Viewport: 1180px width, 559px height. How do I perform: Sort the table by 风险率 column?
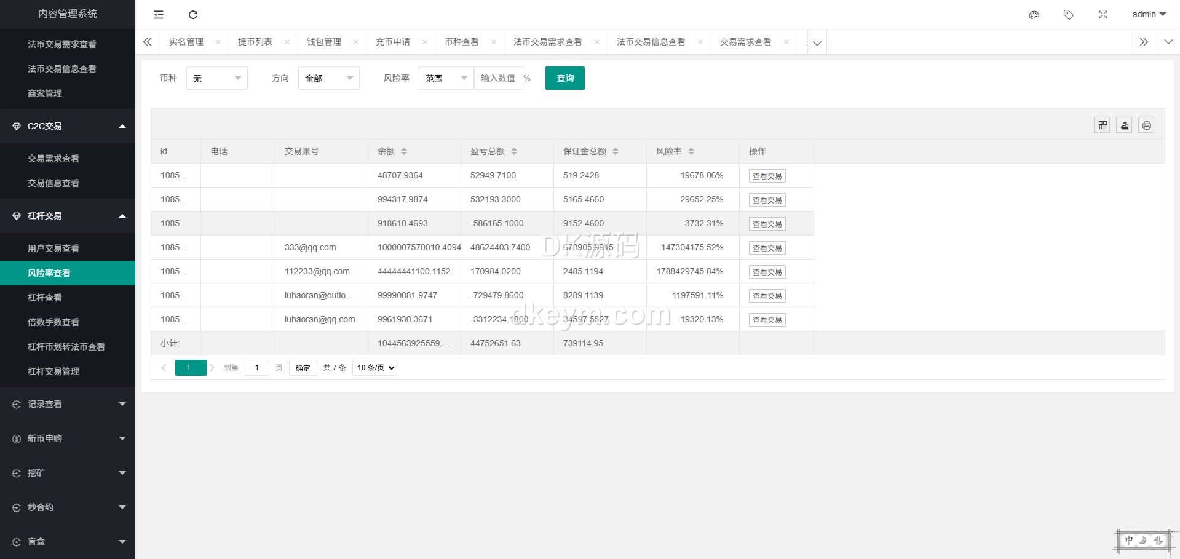click(691, 151)
